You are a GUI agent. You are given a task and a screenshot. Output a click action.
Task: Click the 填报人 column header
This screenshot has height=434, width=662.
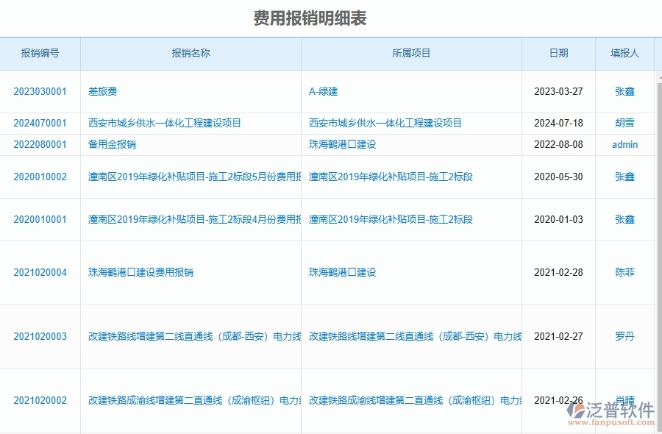pyautogui.click(x=624, y=53)
